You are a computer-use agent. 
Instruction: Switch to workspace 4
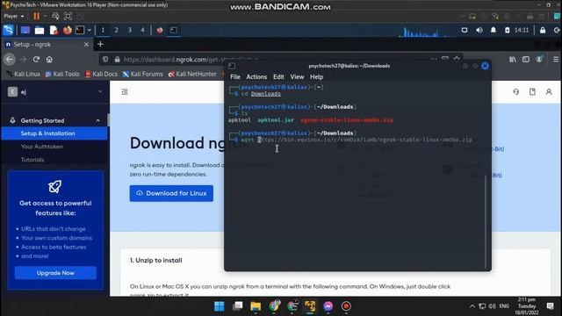tap(142, 30)
